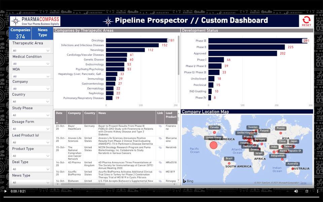Select the Neurology bar
Screen dimensions: 323x202
125,50
